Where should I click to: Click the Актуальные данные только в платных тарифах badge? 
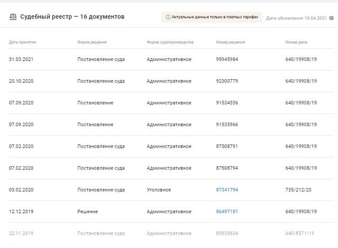click(x=212, y=17)
